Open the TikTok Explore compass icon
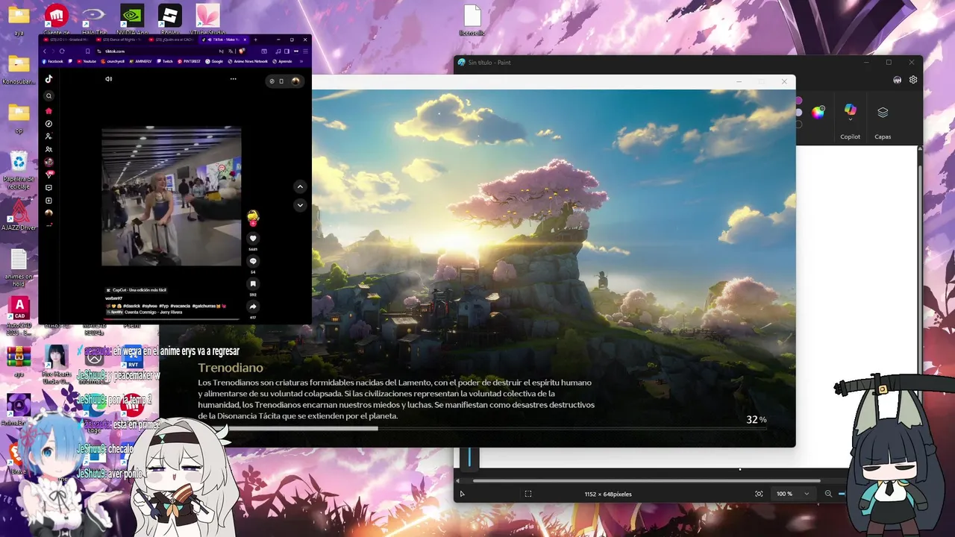 point(48,124)
